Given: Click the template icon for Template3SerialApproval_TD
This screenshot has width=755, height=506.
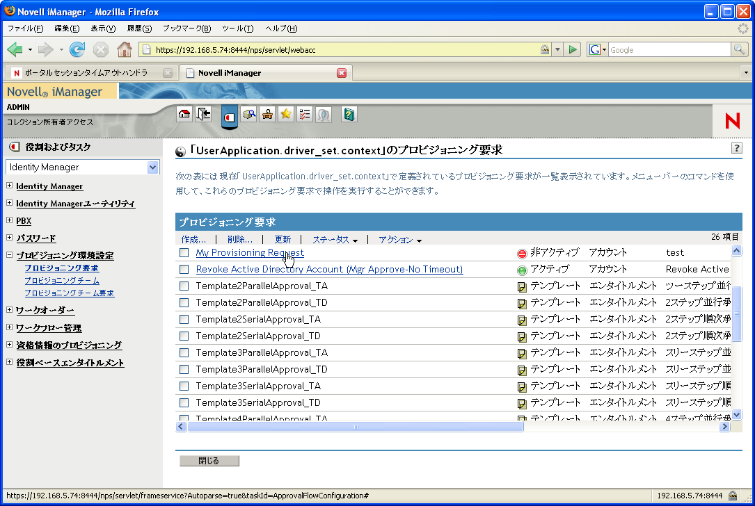Looking at the screenshot, I should [x=521, y=404].
